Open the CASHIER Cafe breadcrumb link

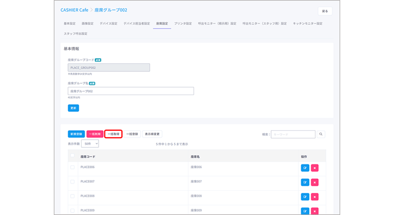pos(74,10)
